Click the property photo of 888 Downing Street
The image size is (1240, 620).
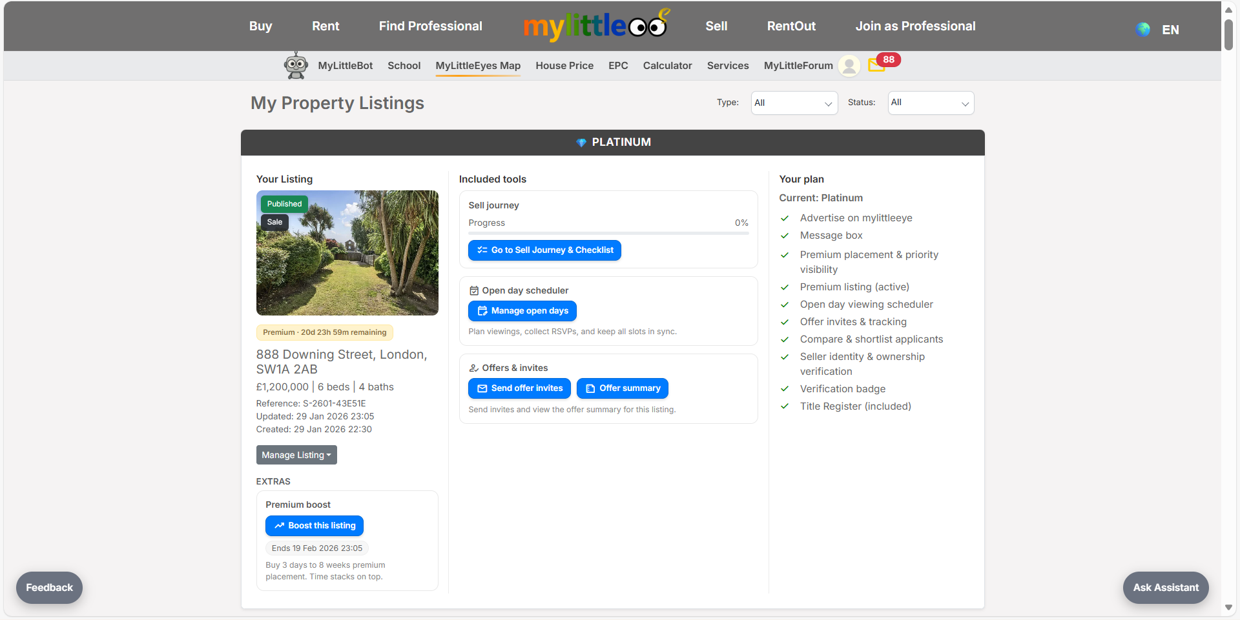[x=347, y=253]
